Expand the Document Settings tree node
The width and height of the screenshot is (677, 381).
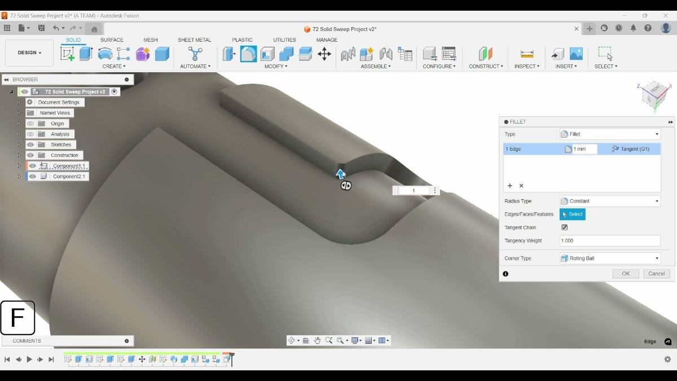click(19, 102)
